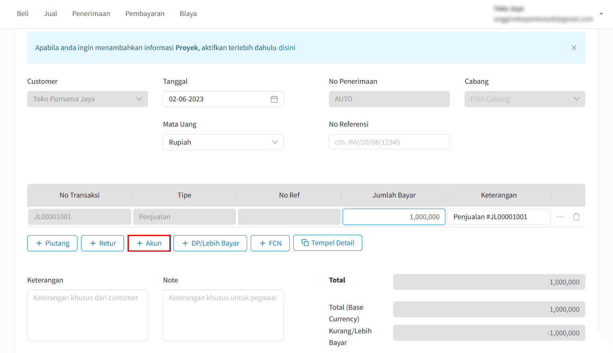Focus the Note textarea for pegawai

coord(223,315)
